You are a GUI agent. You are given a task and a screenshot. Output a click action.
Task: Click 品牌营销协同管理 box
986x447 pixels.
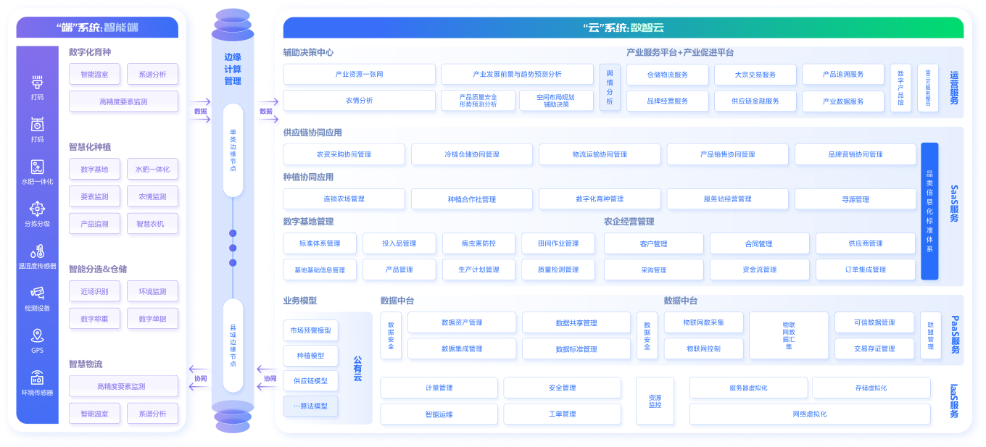[x=855, y=154]
